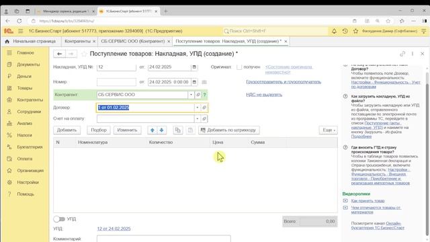Expand the Договор dropdown arrow

(x=197, y=108)
